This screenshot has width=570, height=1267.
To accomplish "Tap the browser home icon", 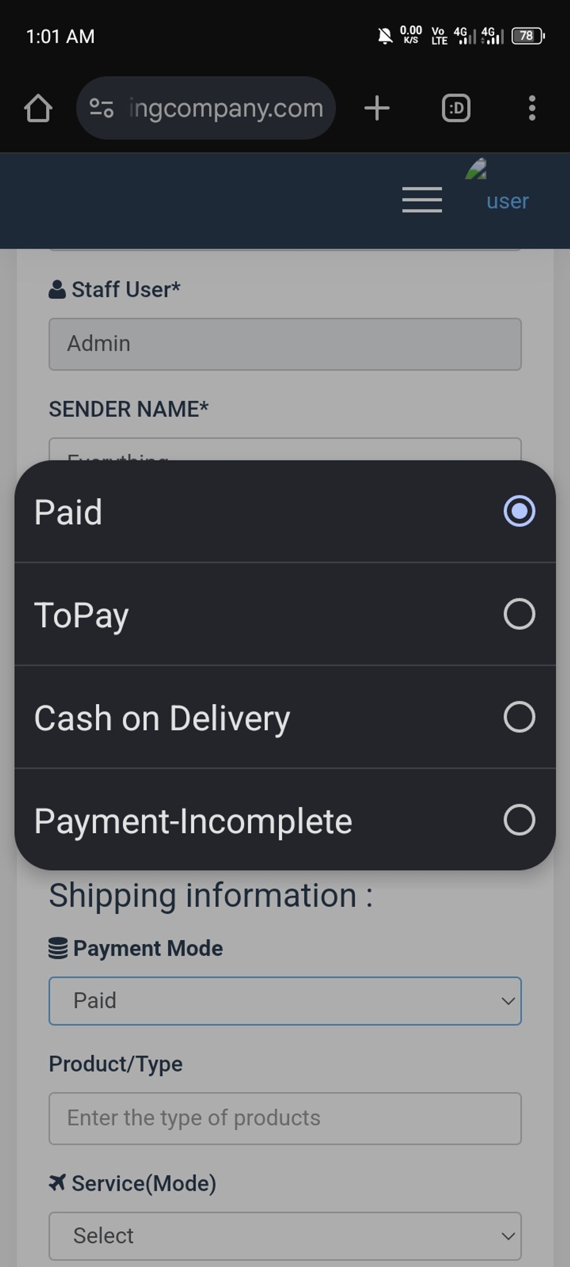I will coord(38,108).
